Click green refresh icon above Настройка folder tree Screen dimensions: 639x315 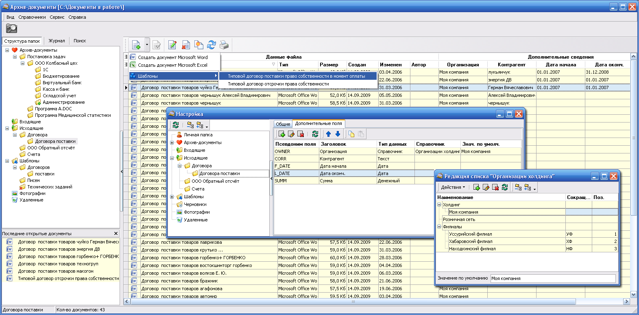[176, 125]
